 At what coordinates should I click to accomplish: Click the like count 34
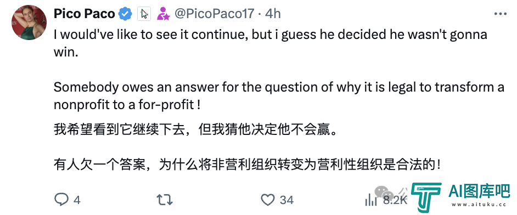click(286, 200)
